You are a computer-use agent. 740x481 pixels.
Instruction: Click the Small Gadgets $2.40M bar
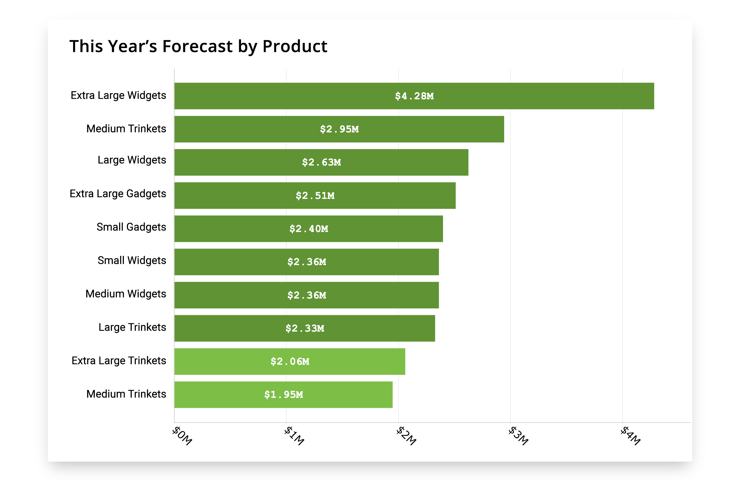point(308,229)
